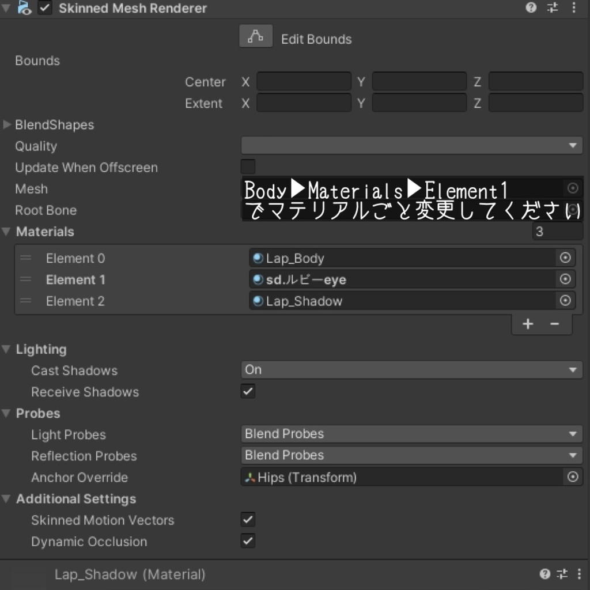Toggle Update When Offscreen checkbox

coord(248,167)
